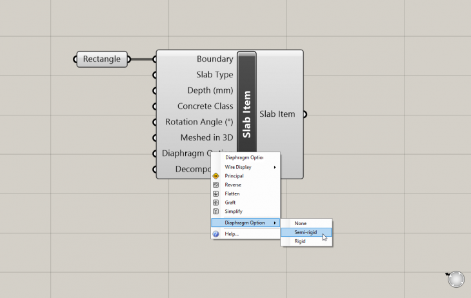Screen dimensions: 471x298
Task: Click the Depth (mm) input grip
Action: click(155, 90)
